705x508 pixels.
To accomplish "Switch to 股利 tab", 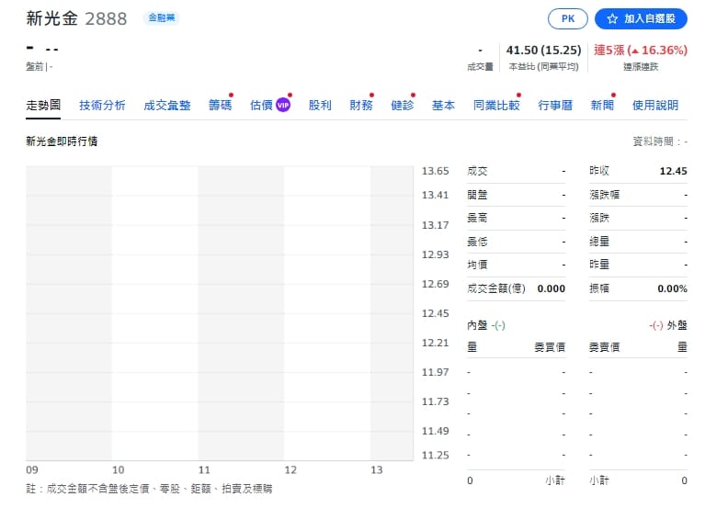I will 320,105.
